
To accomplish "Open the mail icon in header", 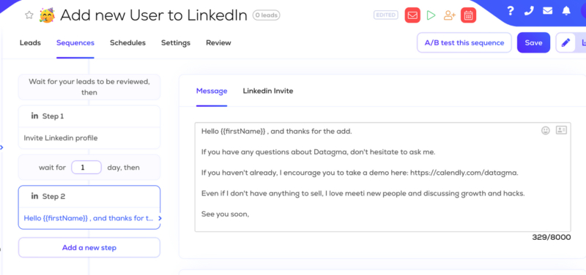I will click(x=547, y=11).
